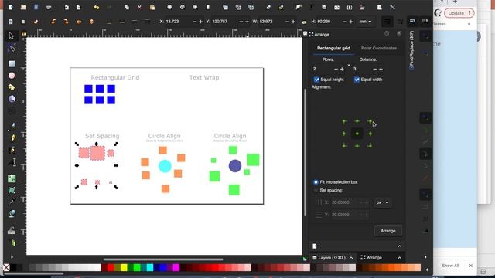The image size is (495, 278).
Task: Click the Cut scissors icon
Action: tap(139, 7)
